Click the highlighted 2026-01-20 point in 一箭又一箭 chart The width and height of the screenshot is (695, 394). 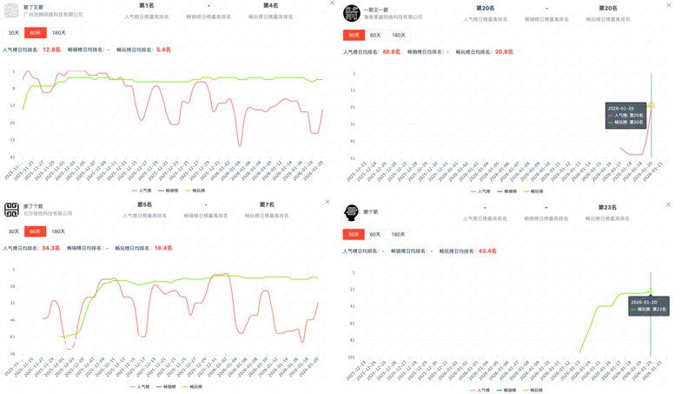tap(651, 105)
